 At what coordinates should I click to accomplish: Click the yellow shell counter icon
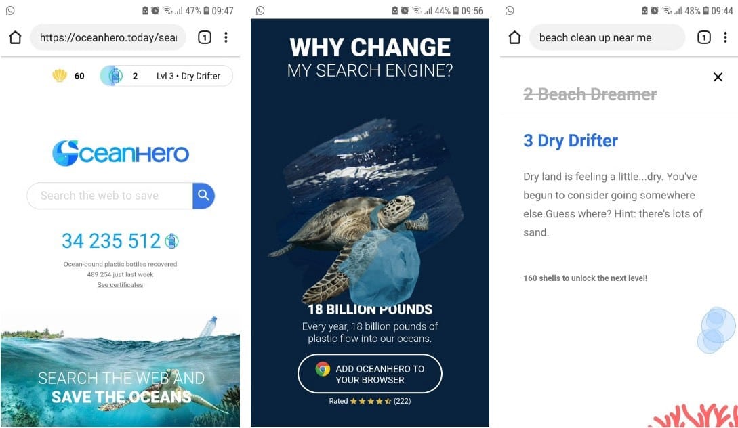[60, 75]
